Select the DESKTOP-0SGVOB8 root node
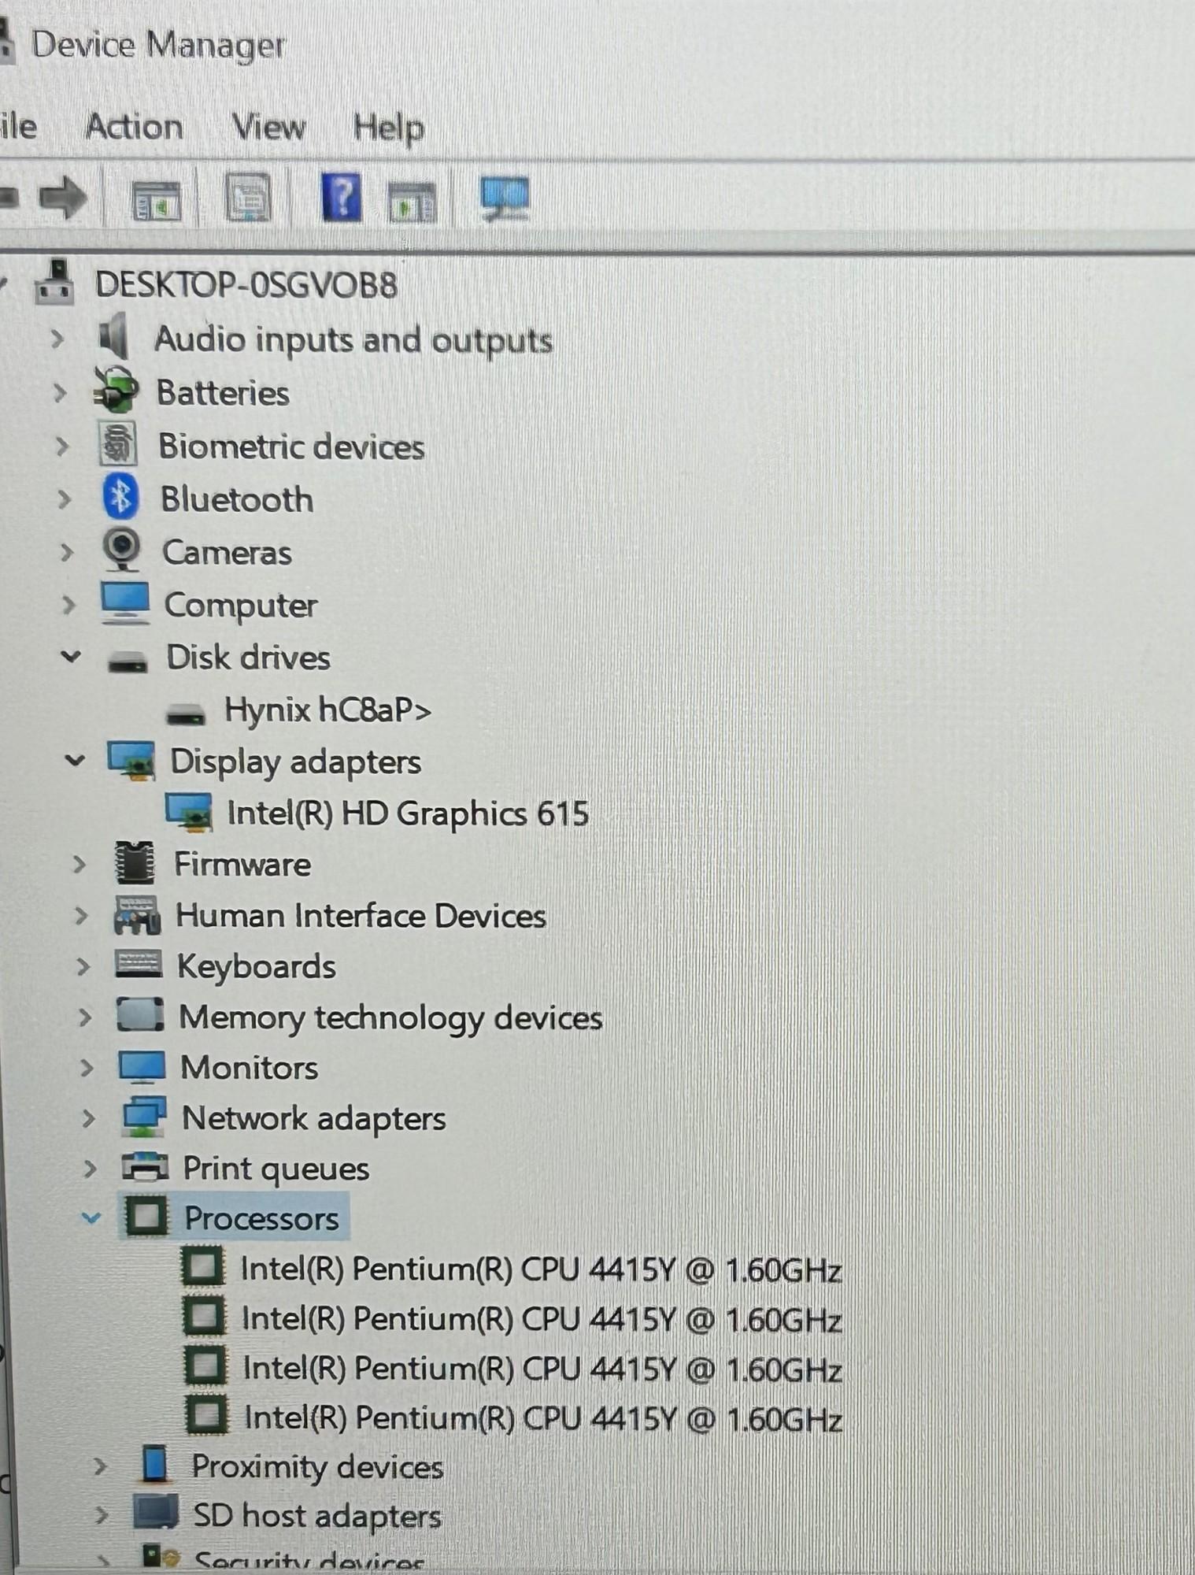Screen dimensions: 1195x1575 [x=246, y=285]
